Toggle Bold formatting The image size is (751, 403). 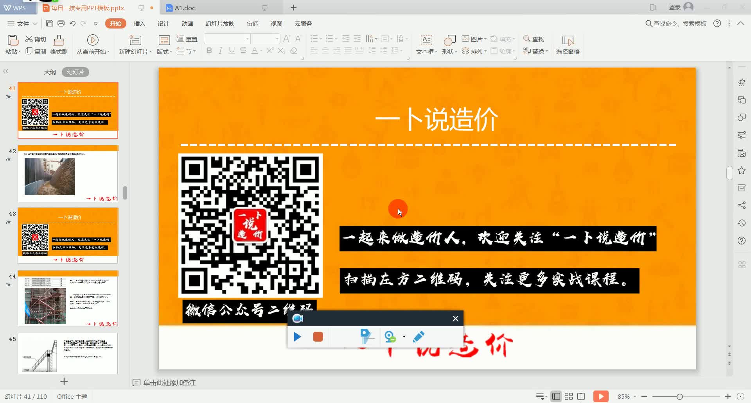coord(209,50)
